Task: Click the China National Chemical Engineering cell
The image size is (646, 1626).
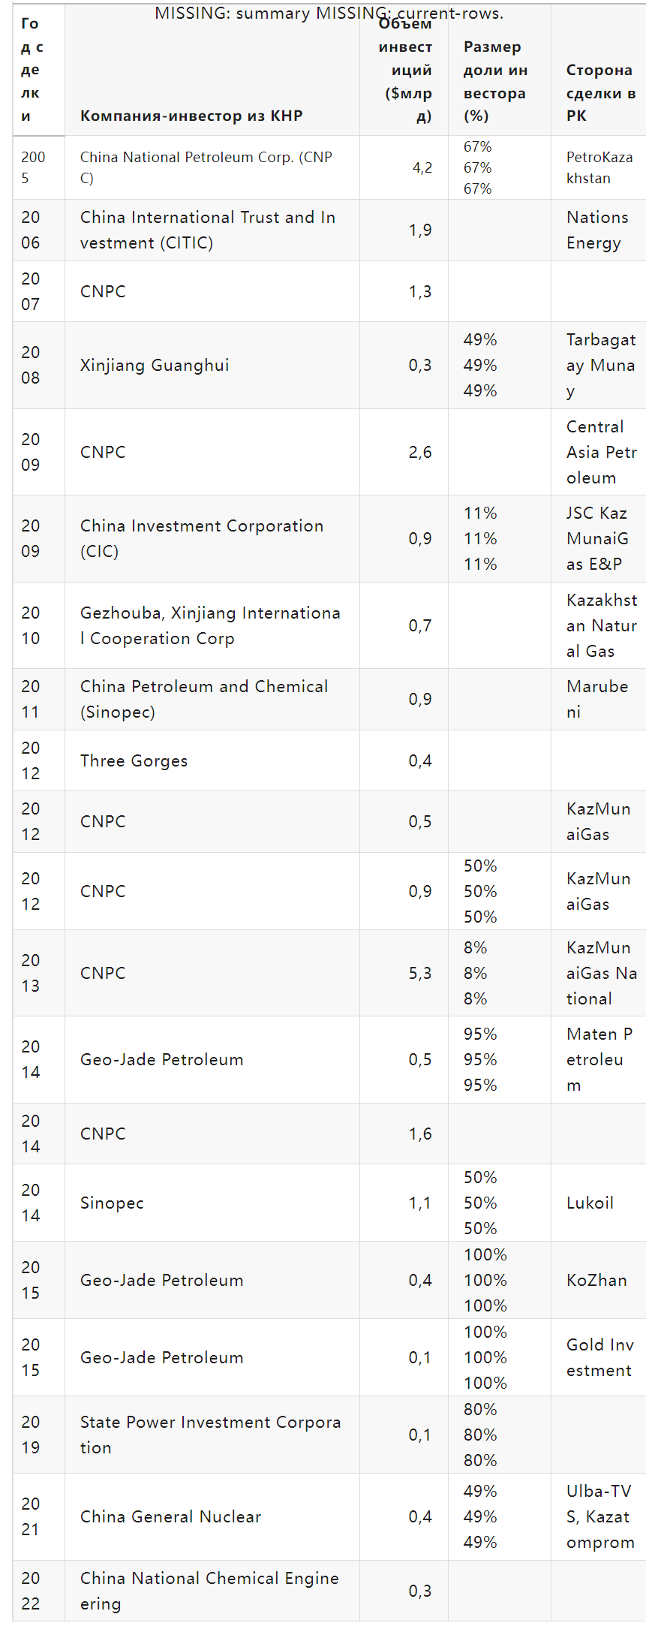Action: coord(209,1591)
